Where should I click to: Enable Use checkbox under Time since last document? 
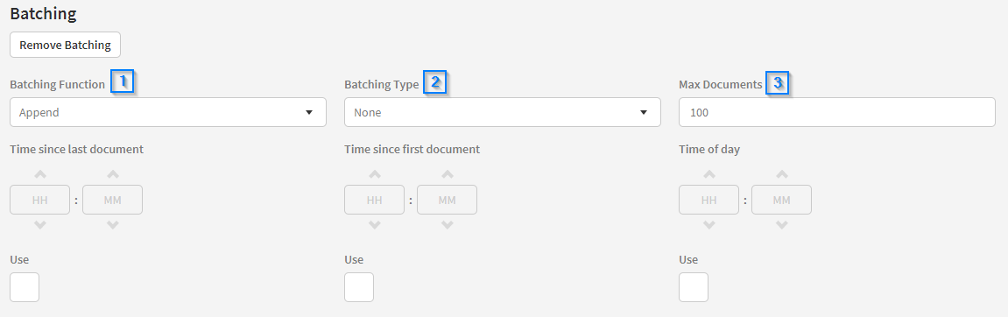tap(25, 286)
